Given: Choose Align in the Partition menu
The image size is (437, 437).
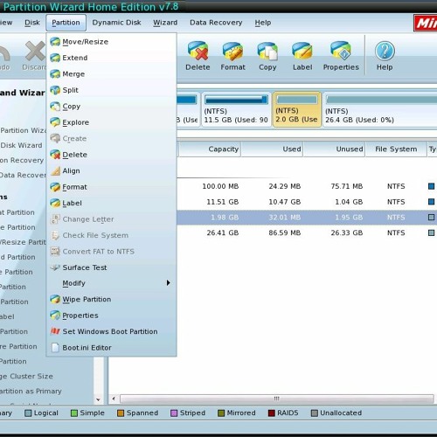Looking at the screenshot, I should (111, 170).
